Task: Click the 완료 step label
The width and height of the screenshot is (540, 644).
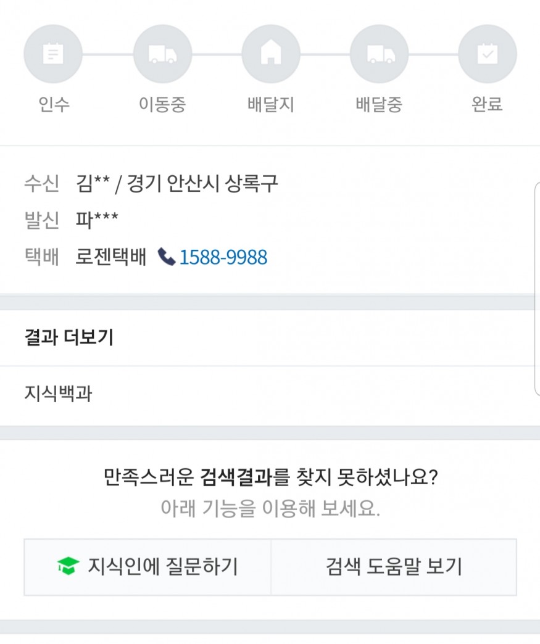Action: 488,104
